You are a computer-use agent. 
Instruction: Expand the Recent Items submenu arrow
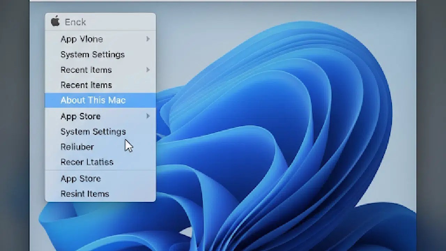tap(148, 70)
